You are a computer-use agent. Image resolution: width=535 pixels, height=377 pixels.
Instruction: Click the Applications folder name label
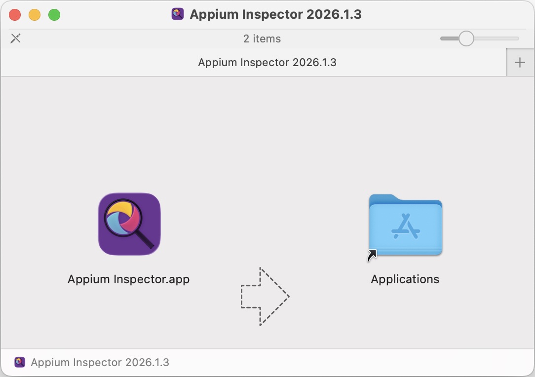tap(405, 279)
